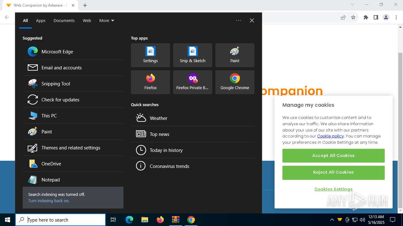The width and height of the screenshot is (403, 226).
Task: Open network status tray icon
Action: coord(355,220)
